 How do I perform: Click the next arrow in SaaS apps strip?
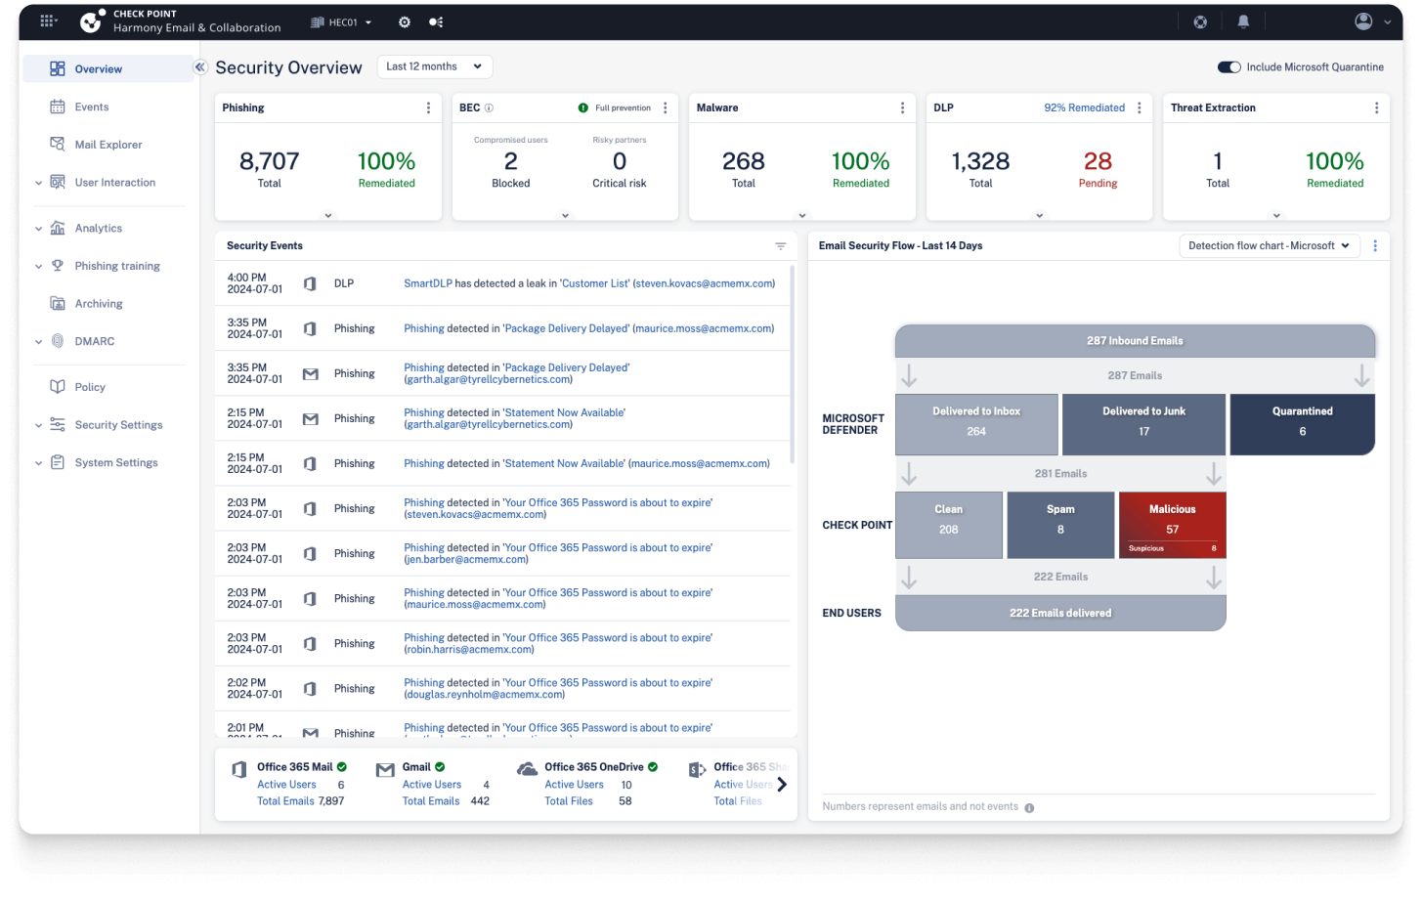click(782, 784)
